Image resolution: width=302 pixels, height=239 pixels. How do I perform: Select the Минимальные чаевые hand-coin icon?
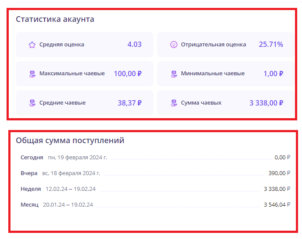pyautogui.click(x=174, y=74)
